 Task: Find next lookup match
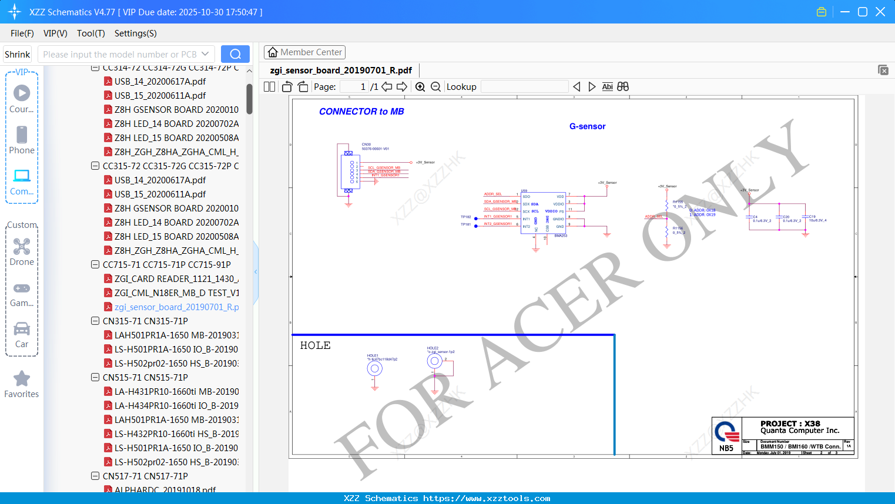[592, 86]
